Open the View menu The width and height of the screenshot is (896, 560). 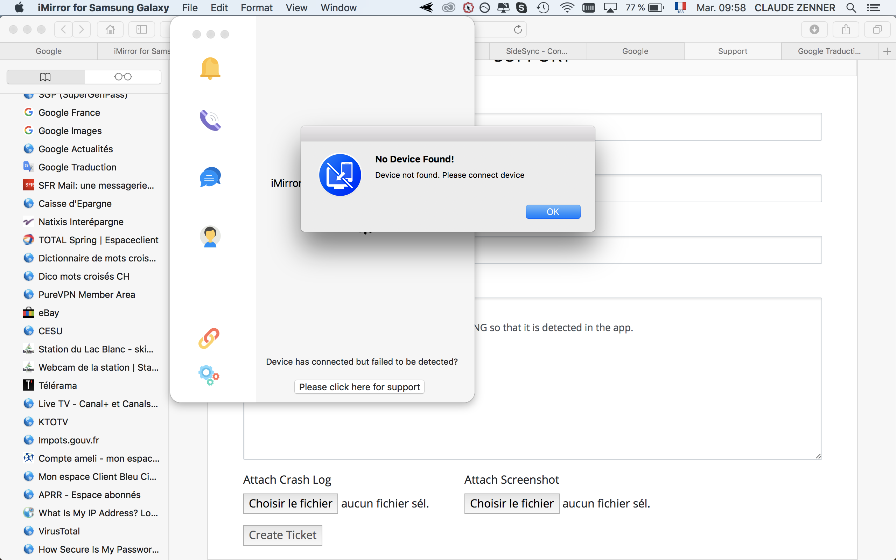[296, 8]
